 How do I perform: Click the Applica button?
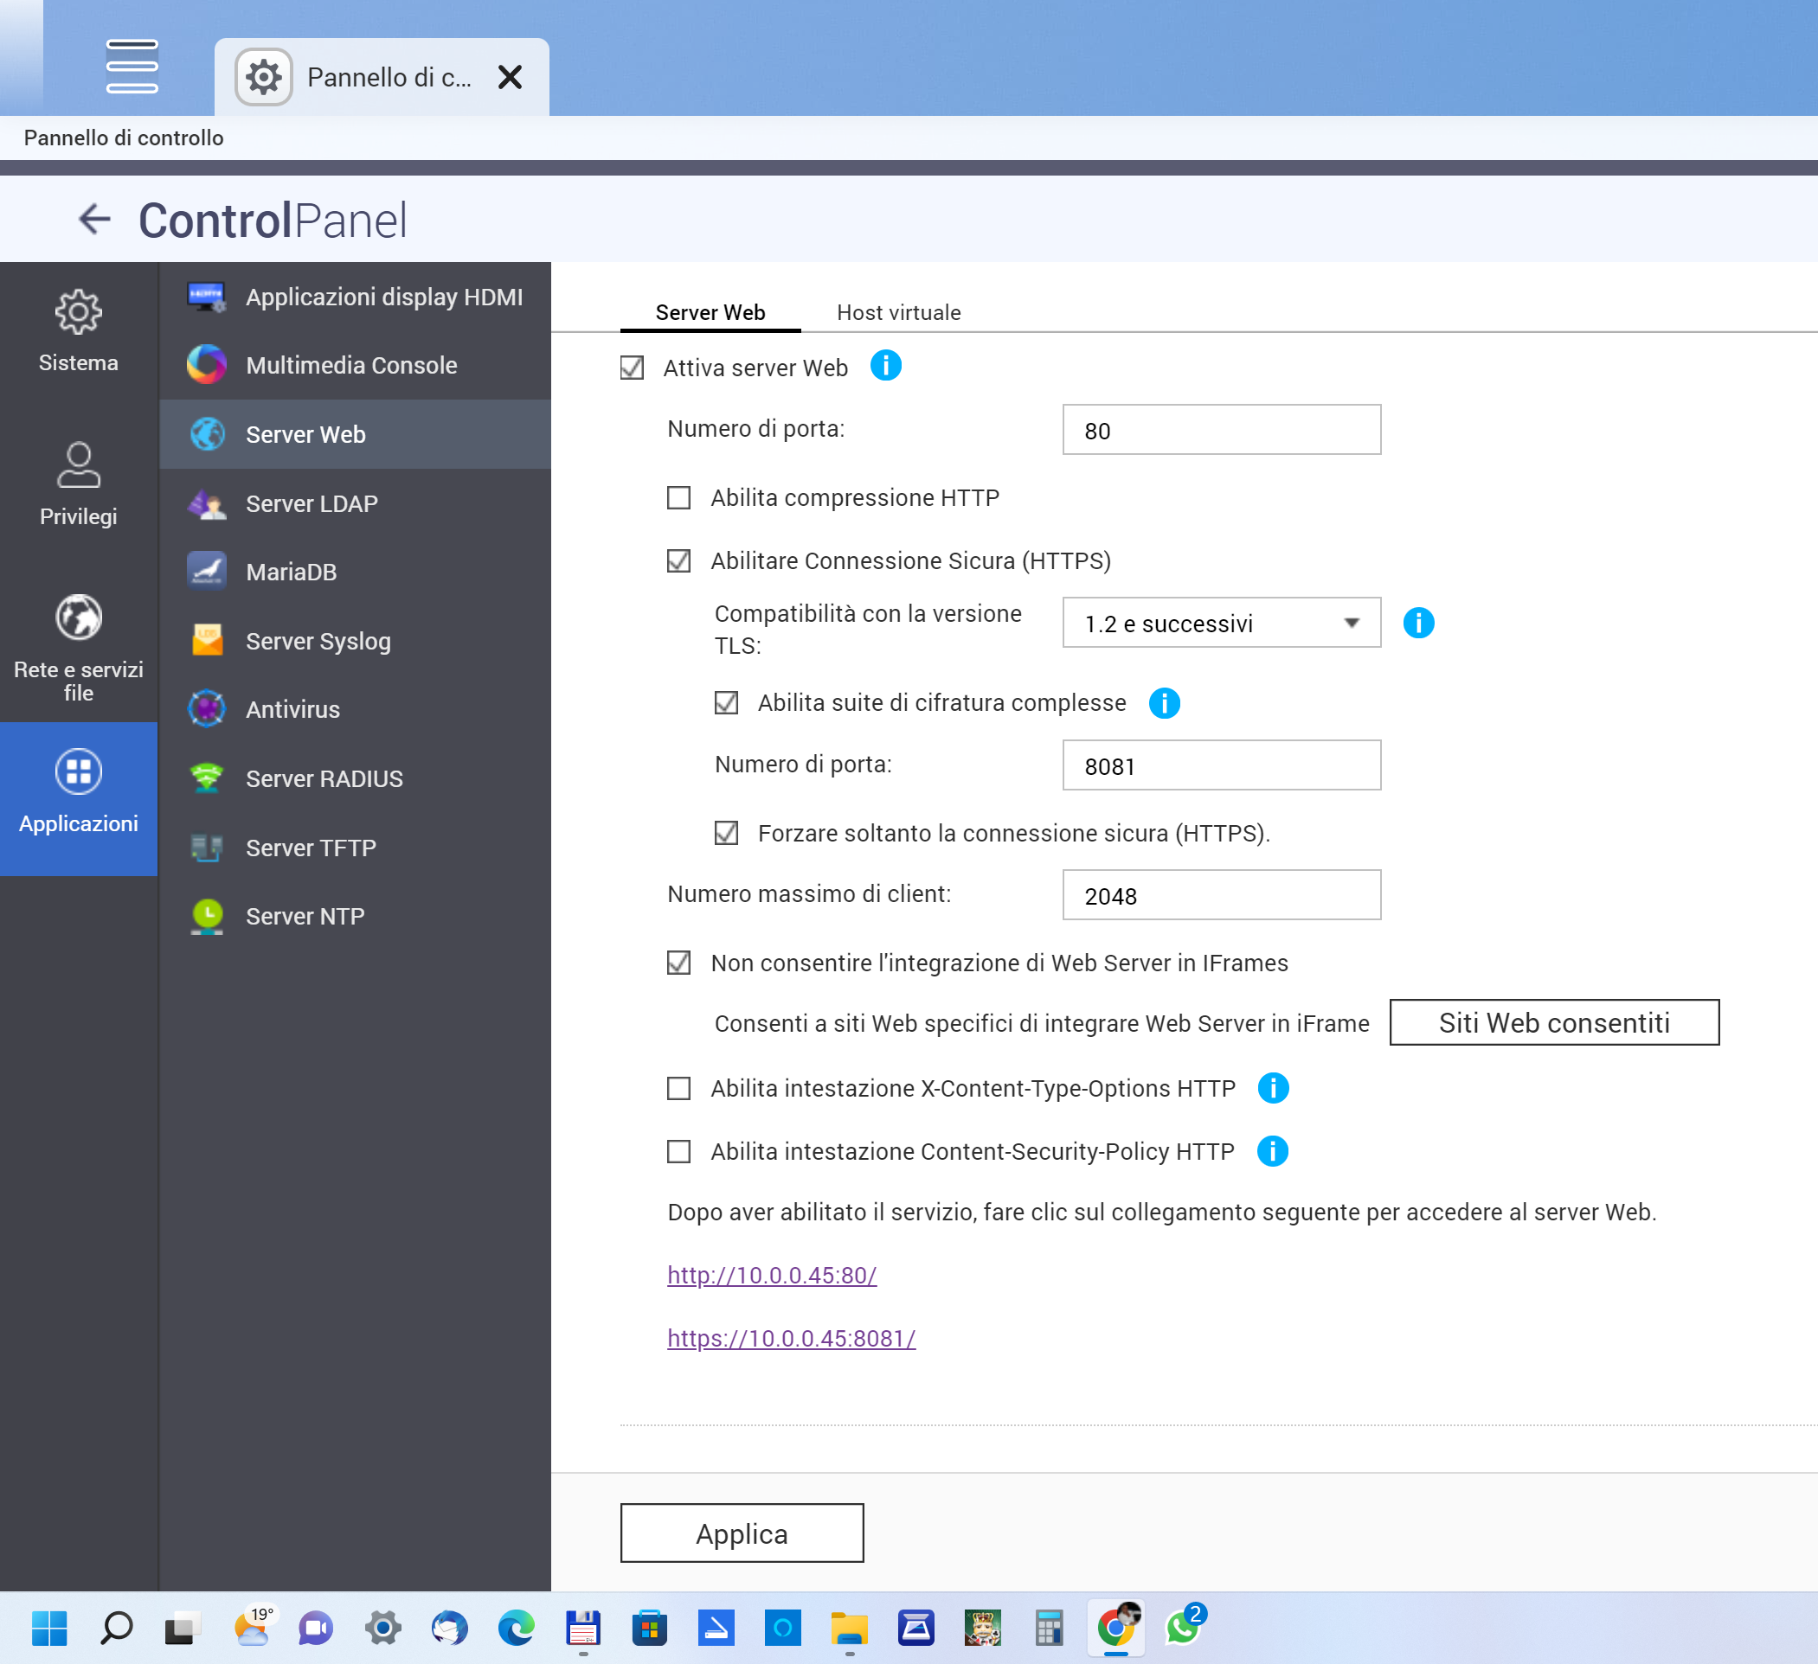[x=742, y=1533]
